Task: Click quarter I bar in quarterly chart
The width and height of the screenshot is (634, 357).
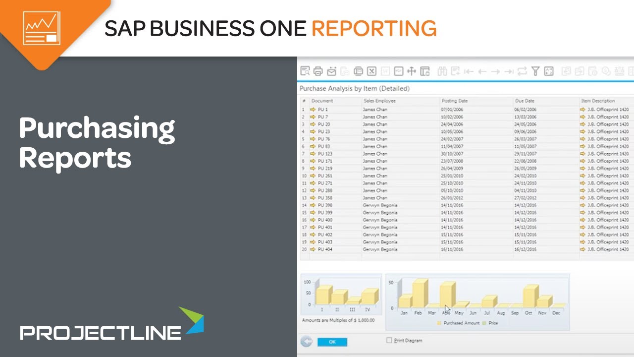Action: [323, 295]
